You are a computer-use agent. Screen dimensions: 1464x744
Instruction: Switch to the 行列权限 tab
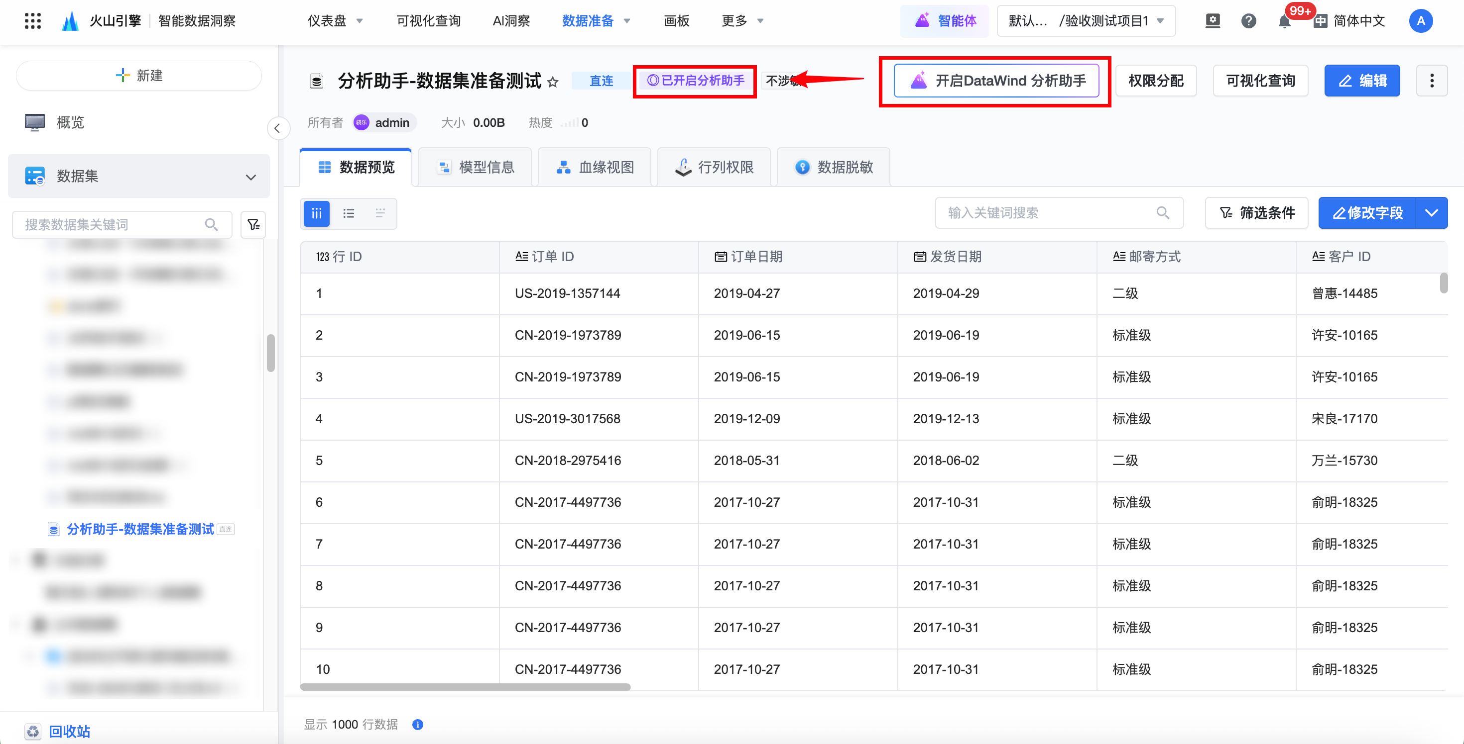click(714, 167)
